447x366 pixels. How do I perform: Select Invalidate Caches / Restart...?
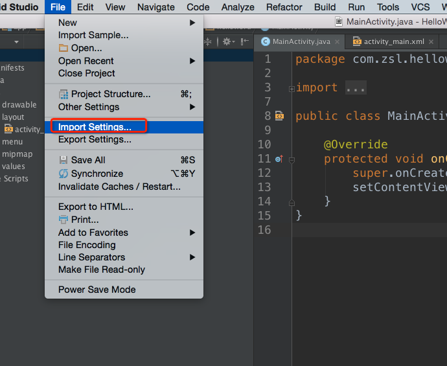(124, 187)
